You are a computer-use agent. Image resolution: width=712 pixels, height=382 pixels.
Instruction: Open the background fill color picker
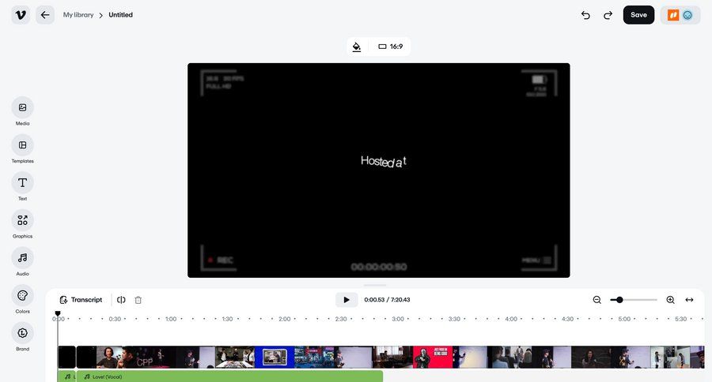tap(357, 47)
